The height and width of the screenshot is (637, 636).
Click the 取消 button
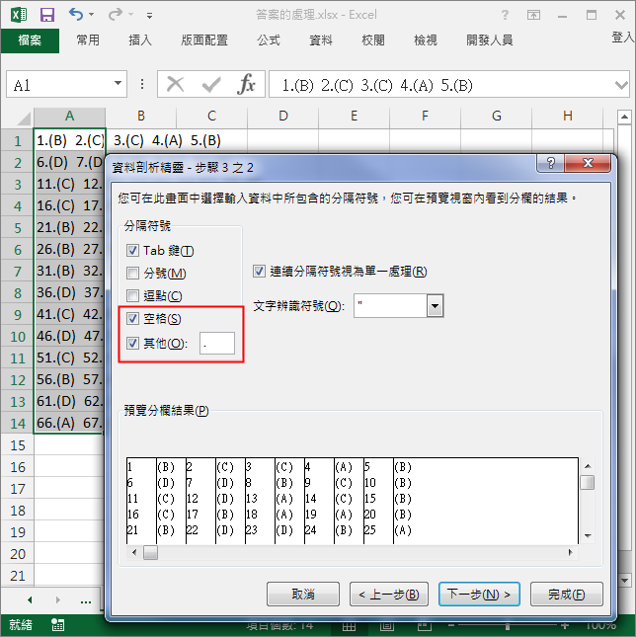click(303, 595)
